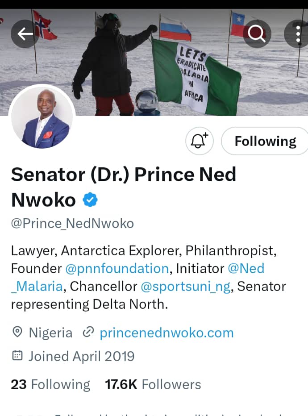View the 23 Following list
308x416 pixels.
[x=50, y=384]
